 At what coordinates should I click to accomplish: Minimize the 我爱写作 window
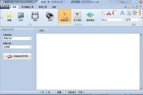pos(133,2)
